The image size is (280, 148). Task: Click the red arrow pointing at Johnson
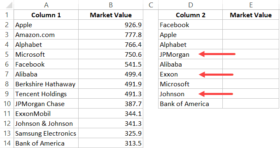pos(216,94)
